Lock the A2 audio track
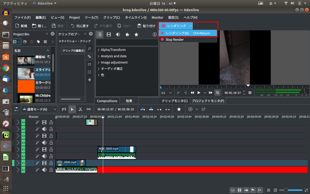The width and height of the screenshot is (310, 194). (51, 156)
